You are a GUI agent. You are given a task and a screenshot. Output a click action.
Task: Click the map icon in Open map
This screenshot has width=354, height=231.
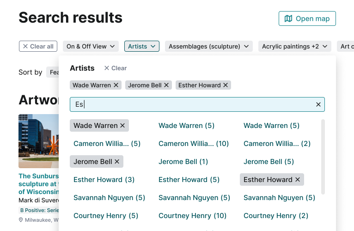click(x=288, y=18)
